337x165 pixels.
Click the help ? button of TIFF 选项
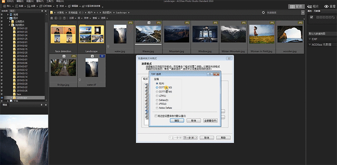[210, 74]
